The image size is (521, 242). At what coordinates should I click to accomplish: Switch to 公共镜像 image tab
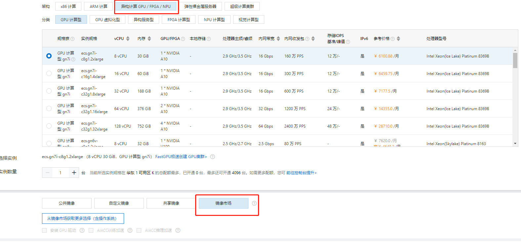67,203
